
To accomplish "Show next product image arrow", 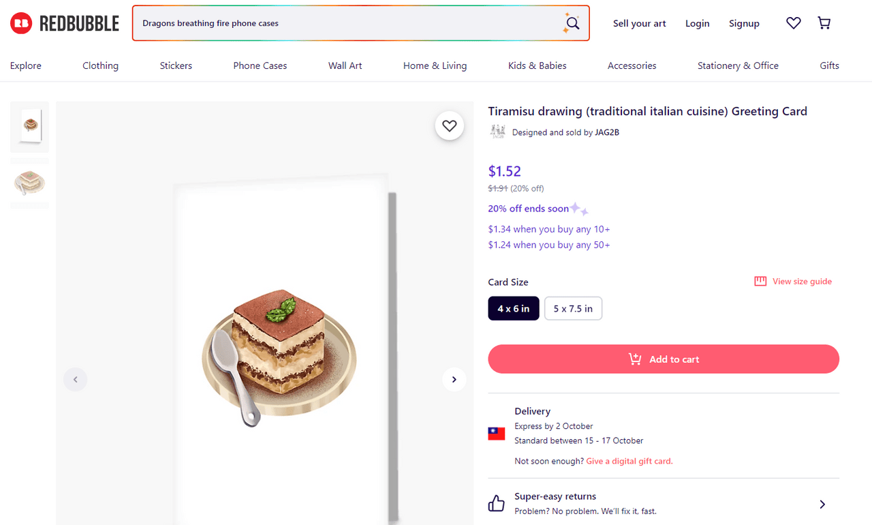I will coord(454,380).
